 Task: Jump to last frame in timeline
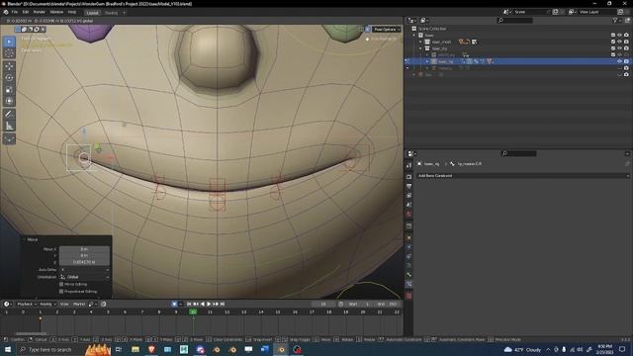tap(222, 304)
